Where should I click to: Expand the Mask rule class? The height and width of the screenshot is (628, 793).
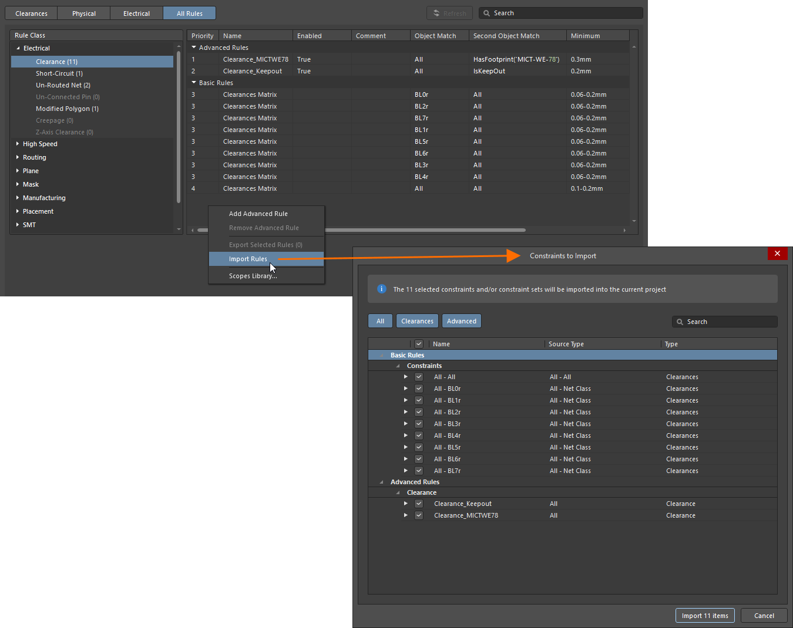coord(18,184)
